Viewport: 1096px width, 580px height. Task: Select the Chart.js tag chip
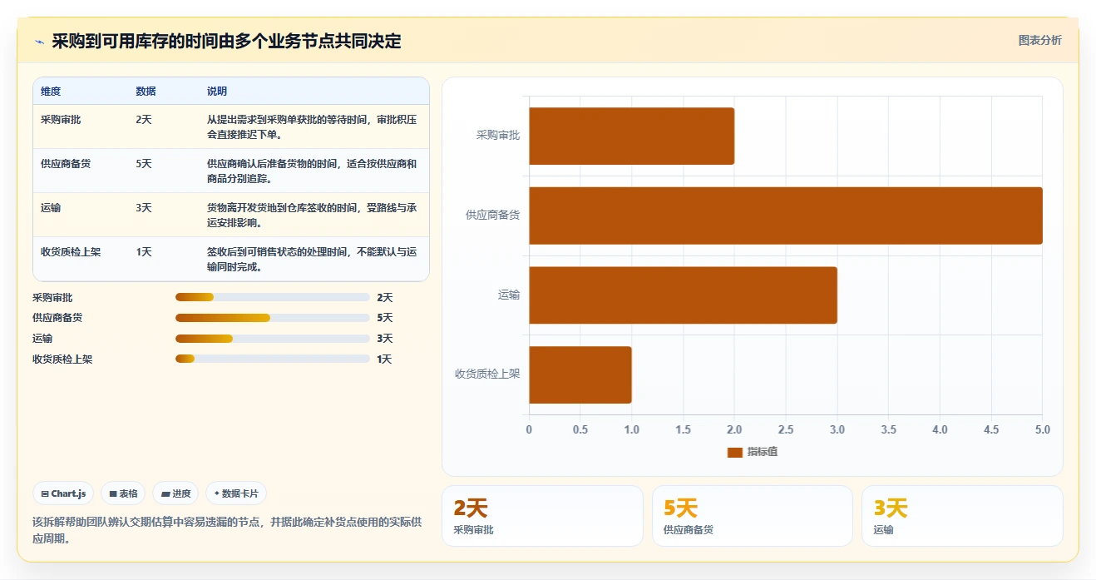(x=64, y=493)
